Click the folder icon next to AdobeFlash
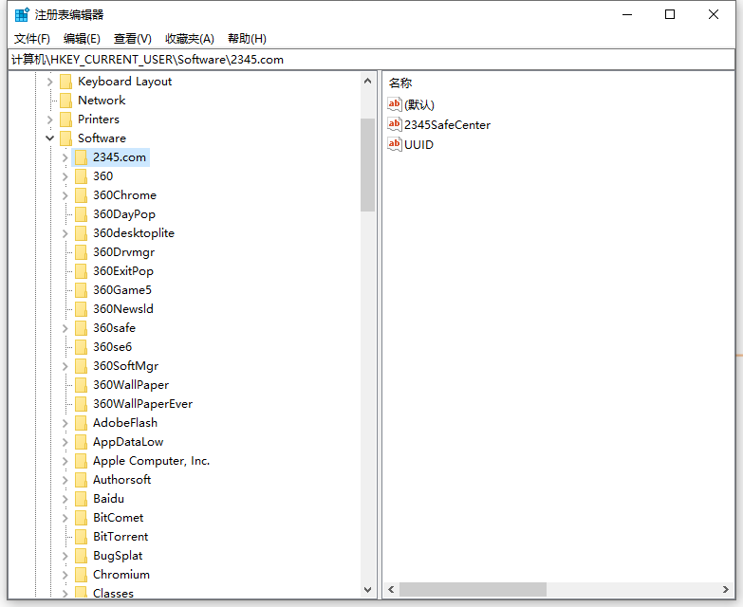 pos(81,423)
